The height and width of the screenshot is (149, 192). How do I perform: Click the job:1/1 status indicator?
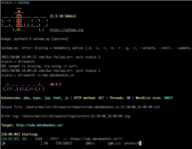pos(114,143)
